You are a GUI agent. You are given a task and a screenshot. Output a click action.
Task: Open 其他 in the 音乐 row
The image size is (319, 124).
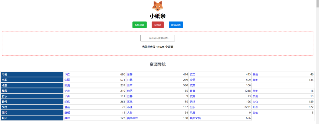pyautogui.click(x=255, y=96)
